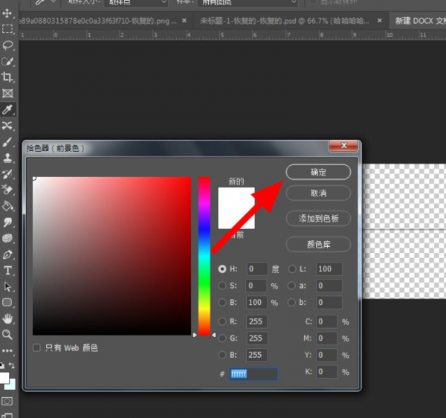Click the background color swatch in toolbar
This screenshot has width=446, height=418.
tap(11, 385)
